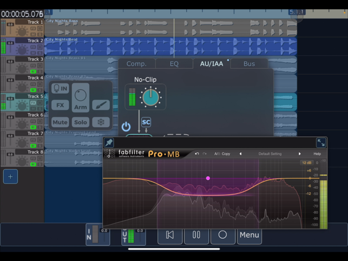This screenshot has width=348, height=261.
Task: Open FX for Track 5
Action: tap(33, 103)
